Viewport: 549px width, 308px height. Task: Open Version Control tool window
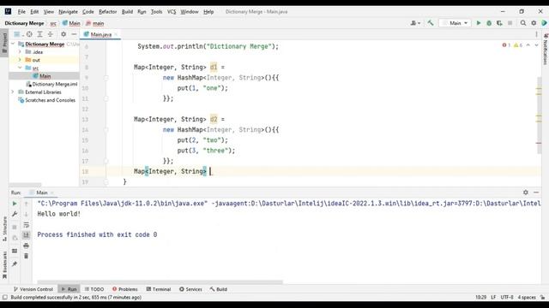click(x=33, y=289)
